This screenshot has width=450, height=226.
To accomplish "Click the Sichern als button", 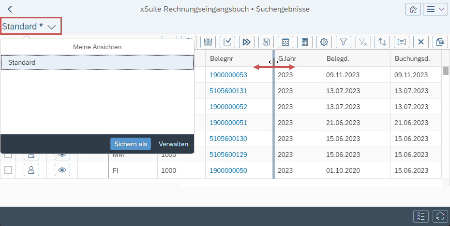I will (x=131, y=144).
